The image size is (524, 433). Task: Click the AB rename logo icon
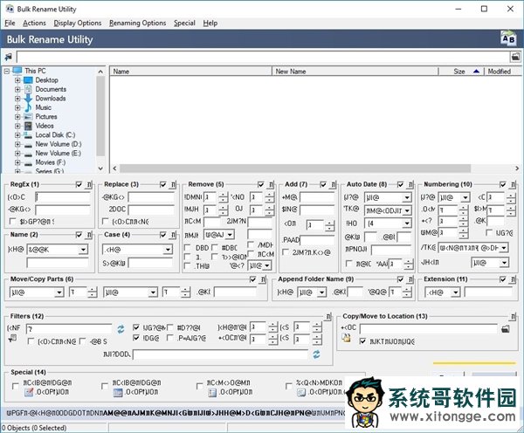(507, 38)
